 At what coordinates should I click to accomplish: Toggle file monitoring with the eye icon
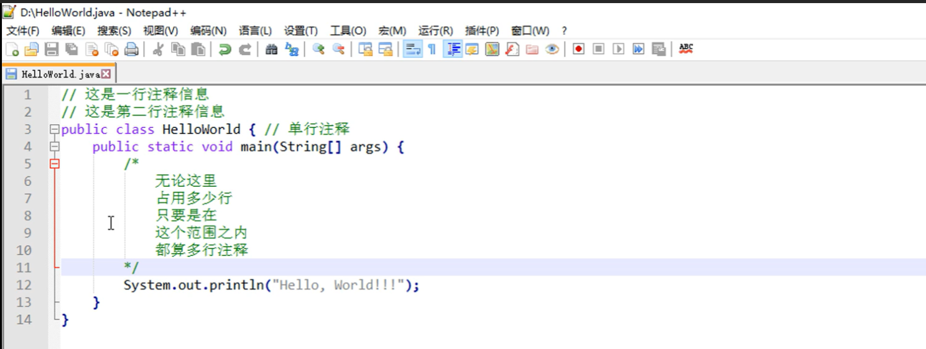(x=552, y=49)
